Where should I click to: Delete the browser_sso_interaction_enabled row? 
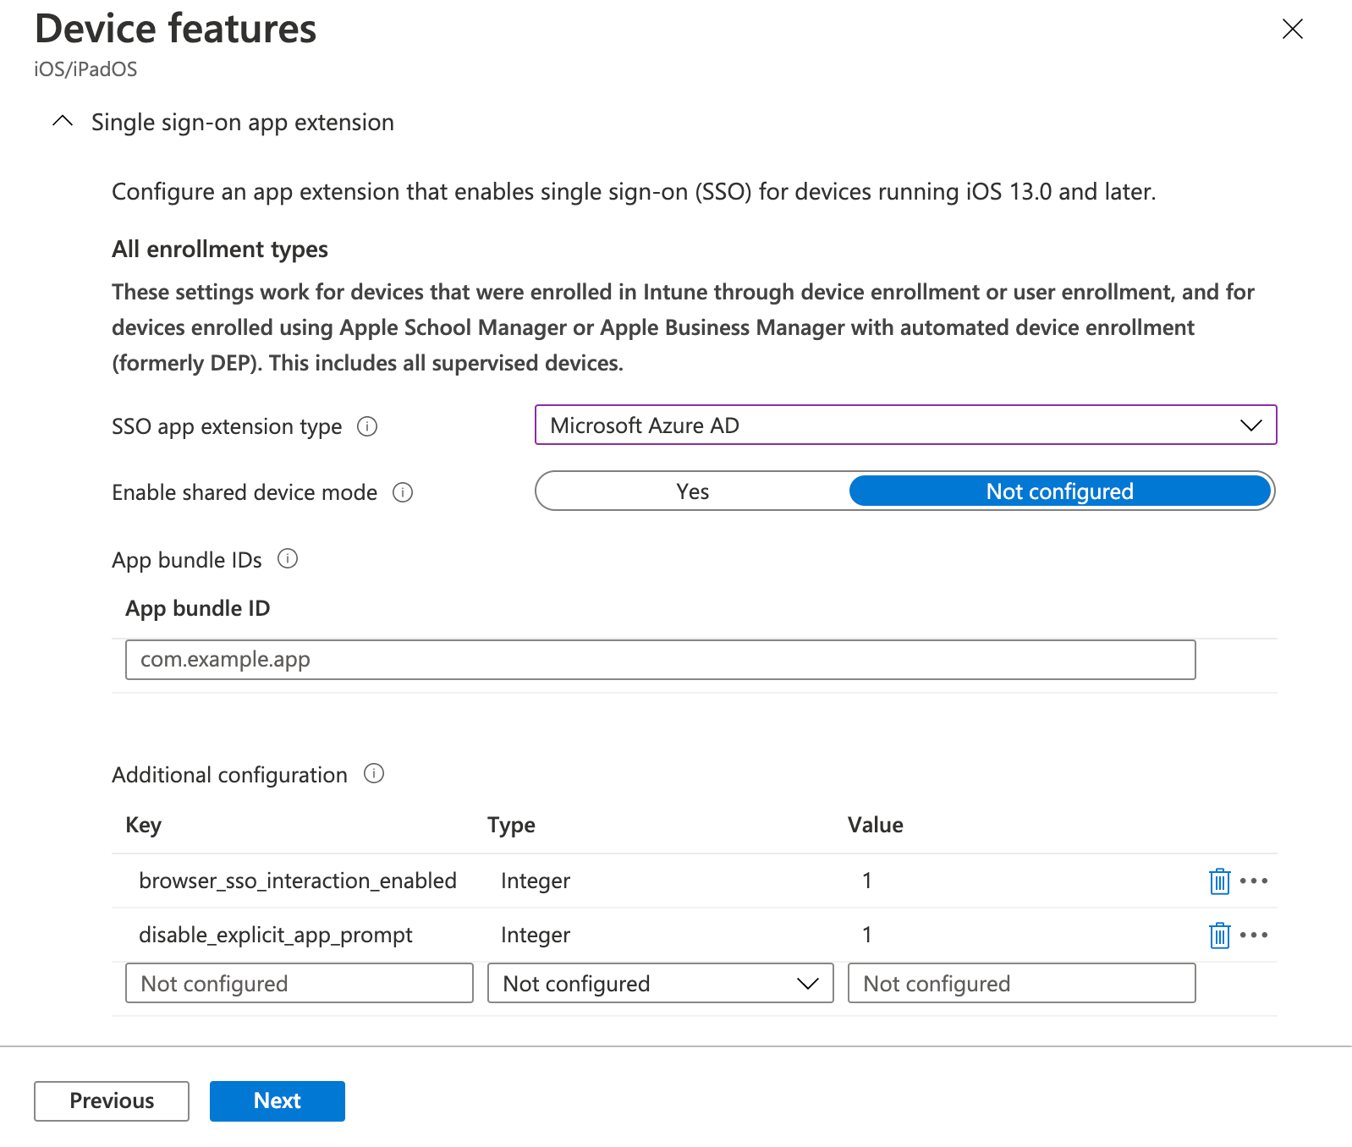click(1219, 881)
